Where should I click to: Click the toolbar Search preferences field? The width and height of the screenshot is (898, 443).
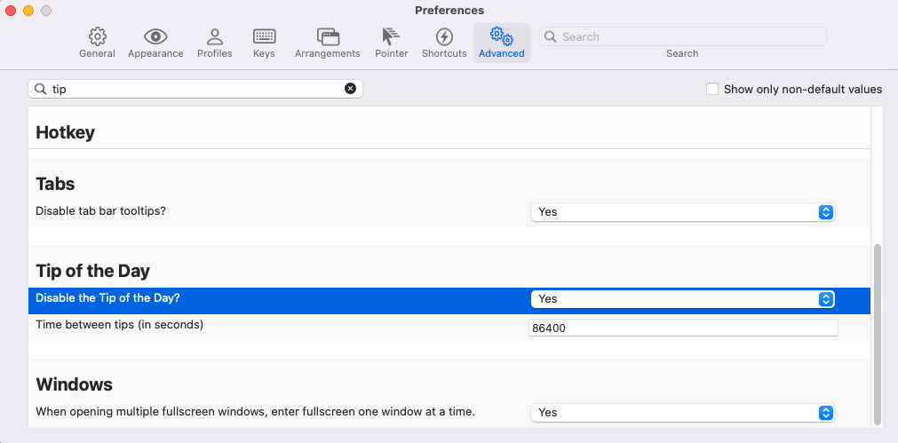click(682, 36)
